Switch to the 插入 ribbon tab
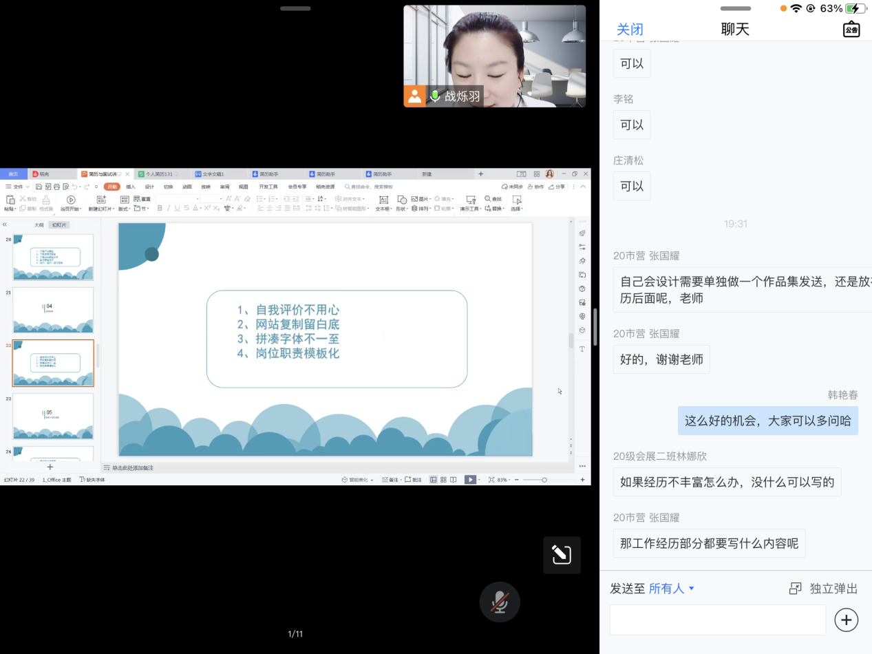This screenshot has height=654, width=872. pyautogui.click(x=131, y=187)
